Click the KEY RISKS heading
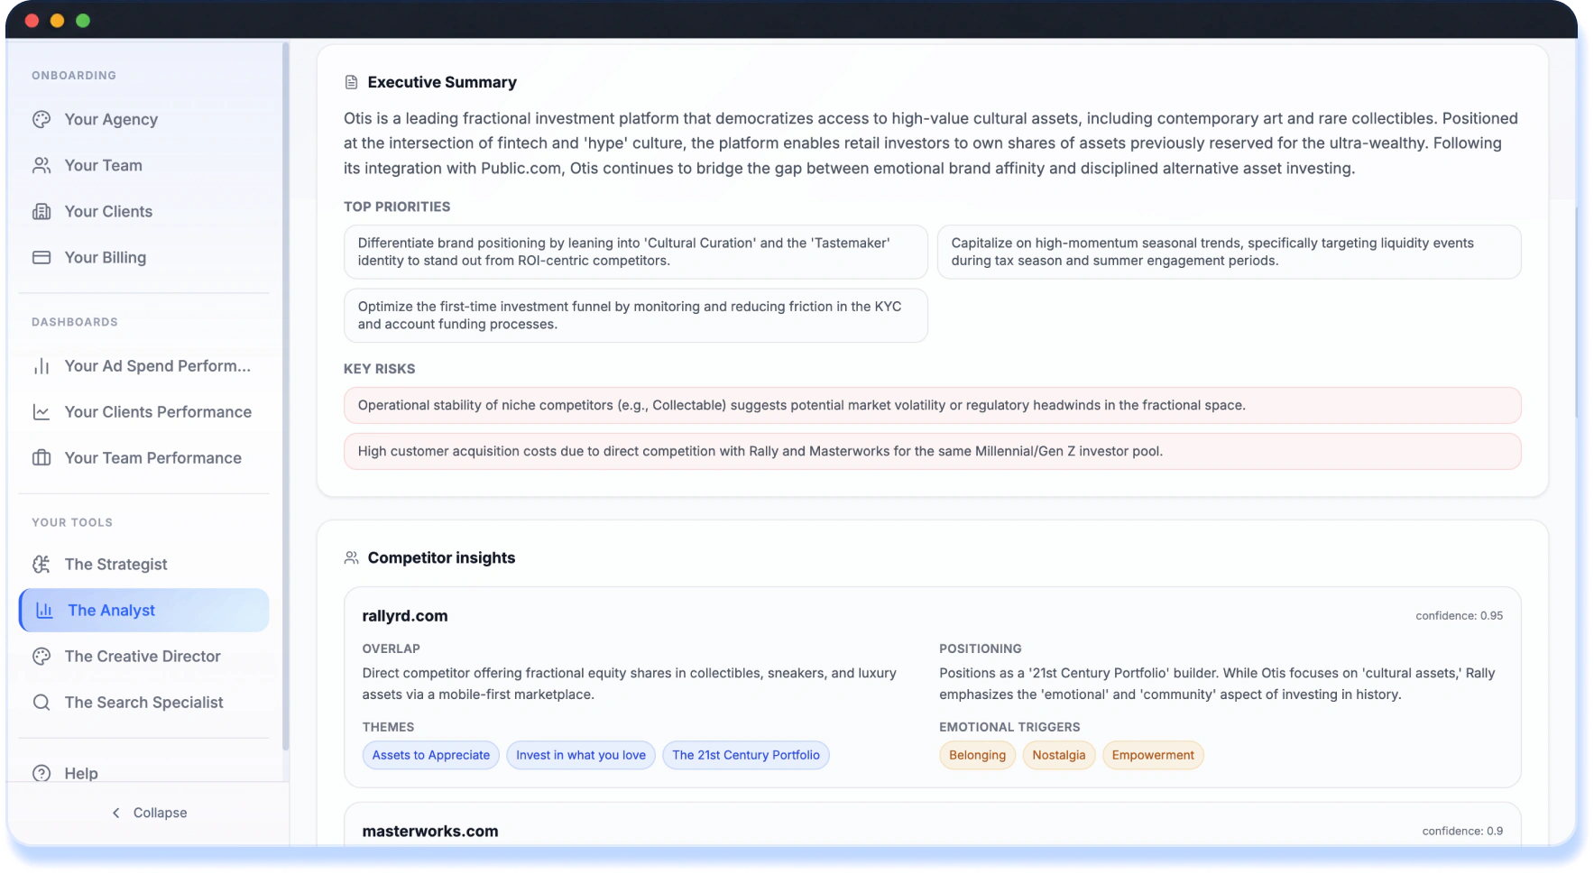The image size is (1594, 874). pos(379,369)
